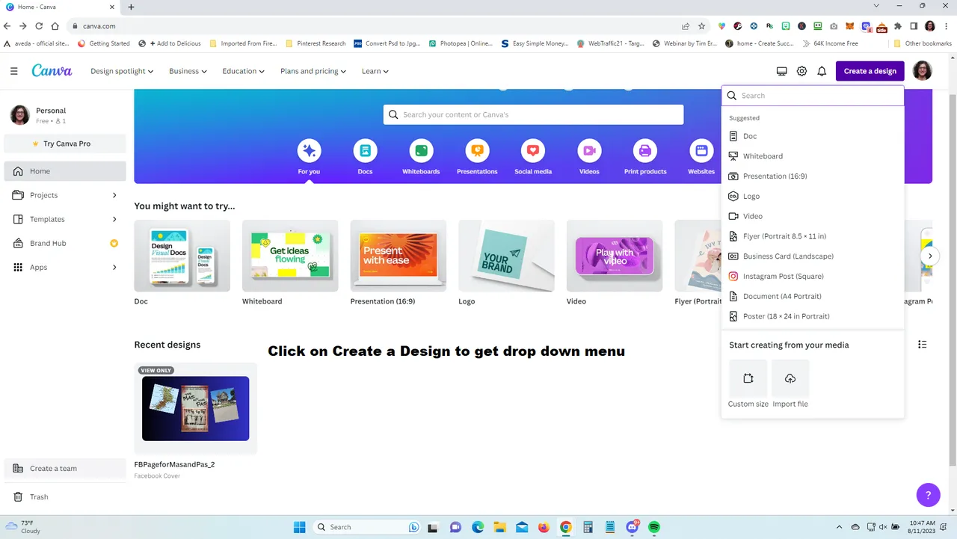Screen dimensions: 957x539
Task: Click the Custom size icon
Action: pos(748,378)
